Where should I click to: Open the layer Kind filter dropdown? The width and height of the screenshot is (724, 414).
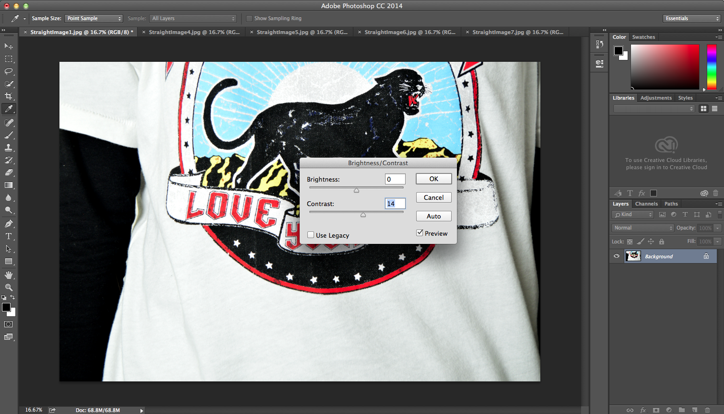tap(633, 215)
